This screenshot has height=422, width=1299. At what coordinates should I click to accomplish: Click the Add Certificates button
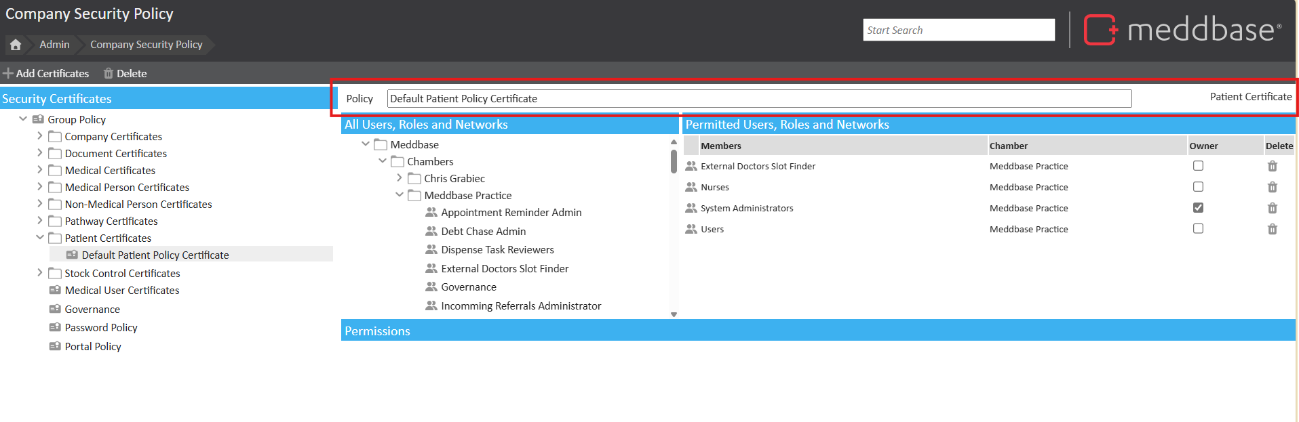click(46, 73)
